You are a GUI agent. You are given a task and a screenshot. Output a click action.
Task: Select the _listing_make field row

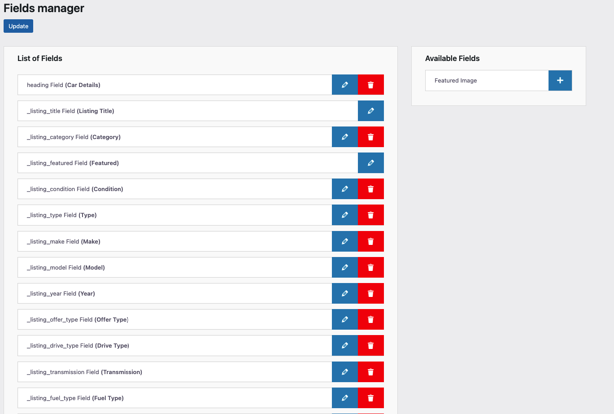[x=174, y=241]
